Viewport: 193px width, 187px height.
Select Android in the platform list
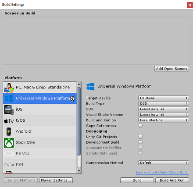(40, 131)
